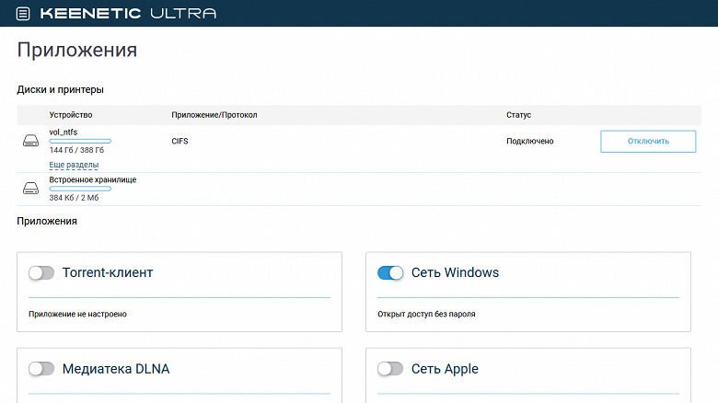The width and height of the screenshot is (718, 403).
Task: Turn on the Медиатека DLNA switch
Action: (x=41, y=369)
